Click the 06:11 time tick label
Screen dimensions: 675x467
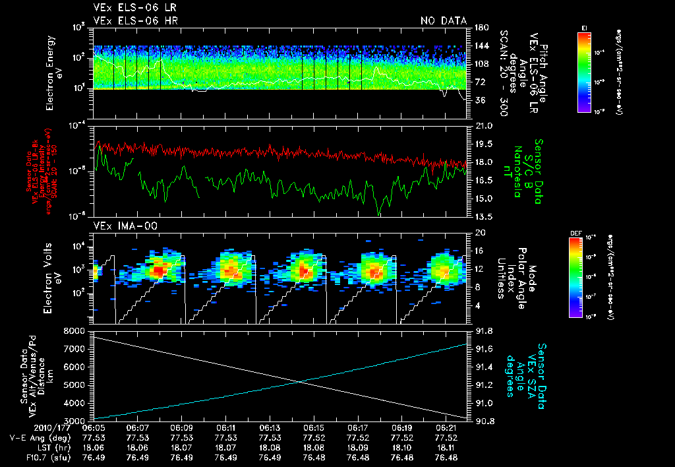click(x=225, y=428)
